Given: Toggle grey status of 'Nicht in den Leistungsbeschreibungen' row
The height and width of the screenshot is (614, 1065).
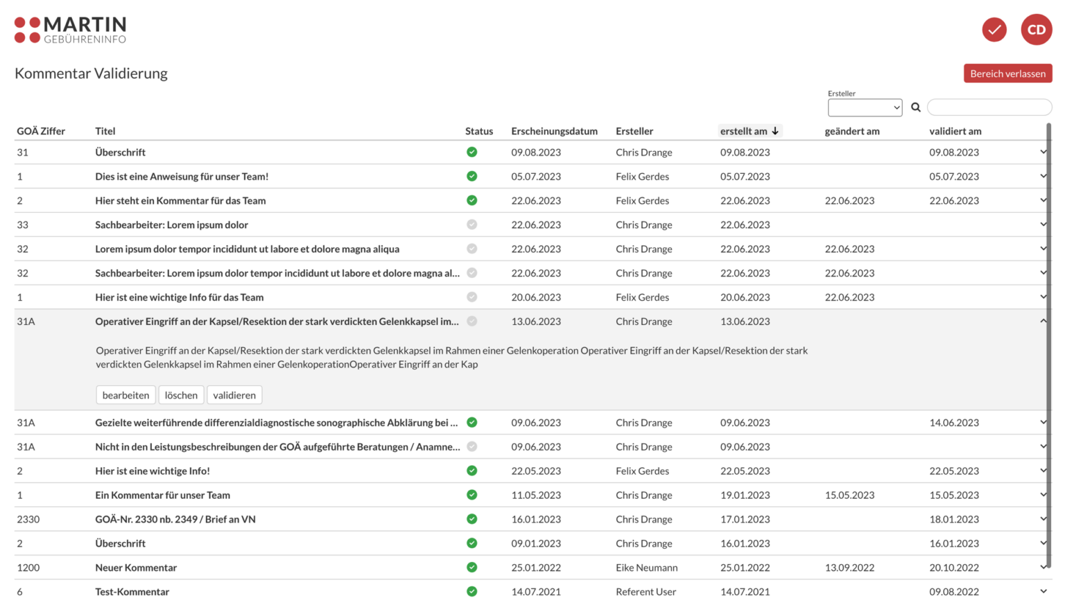Looking at the screenshot, I should click(x=471, y=447).
